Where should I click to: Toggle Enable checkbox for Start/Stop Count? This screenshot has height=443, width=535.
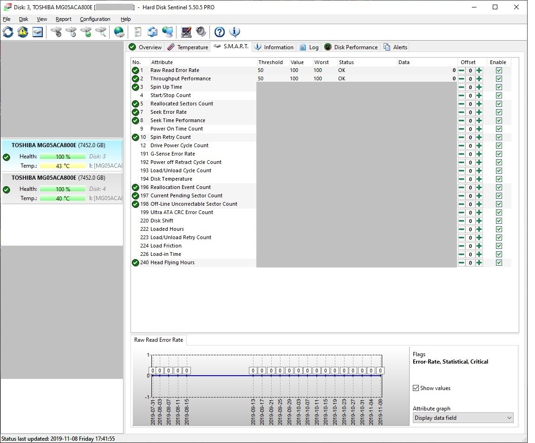pos(499,96)
